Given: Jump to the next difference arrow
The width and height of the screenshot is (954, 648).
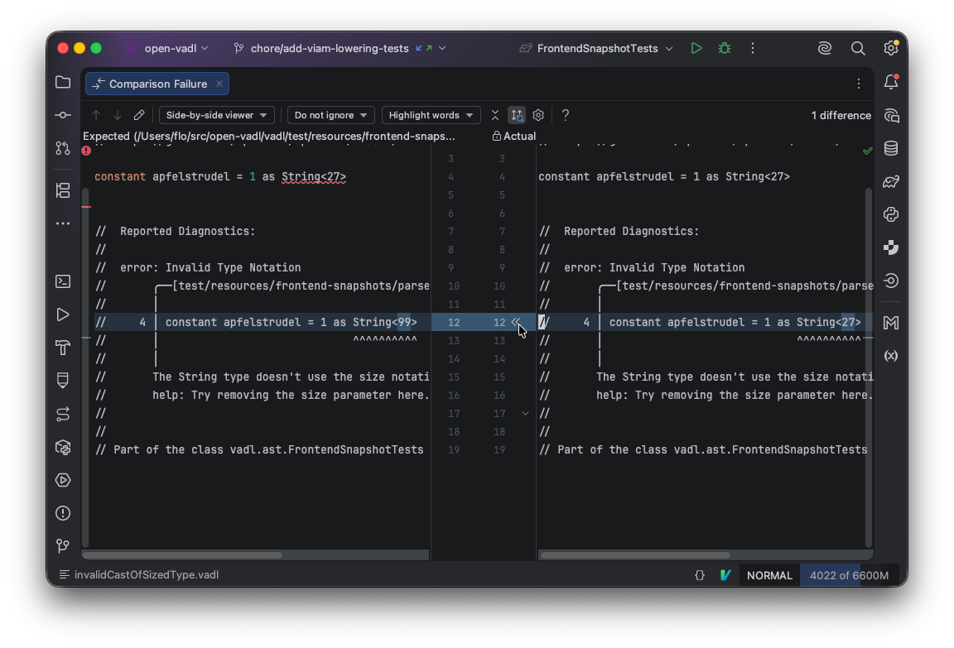Looking at the screenshot, I should pos(117,115).
